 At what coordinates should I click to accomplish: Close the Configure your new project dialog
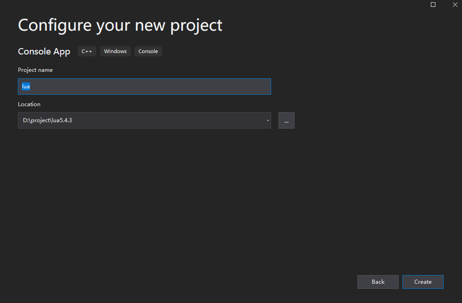coord(455,5)
